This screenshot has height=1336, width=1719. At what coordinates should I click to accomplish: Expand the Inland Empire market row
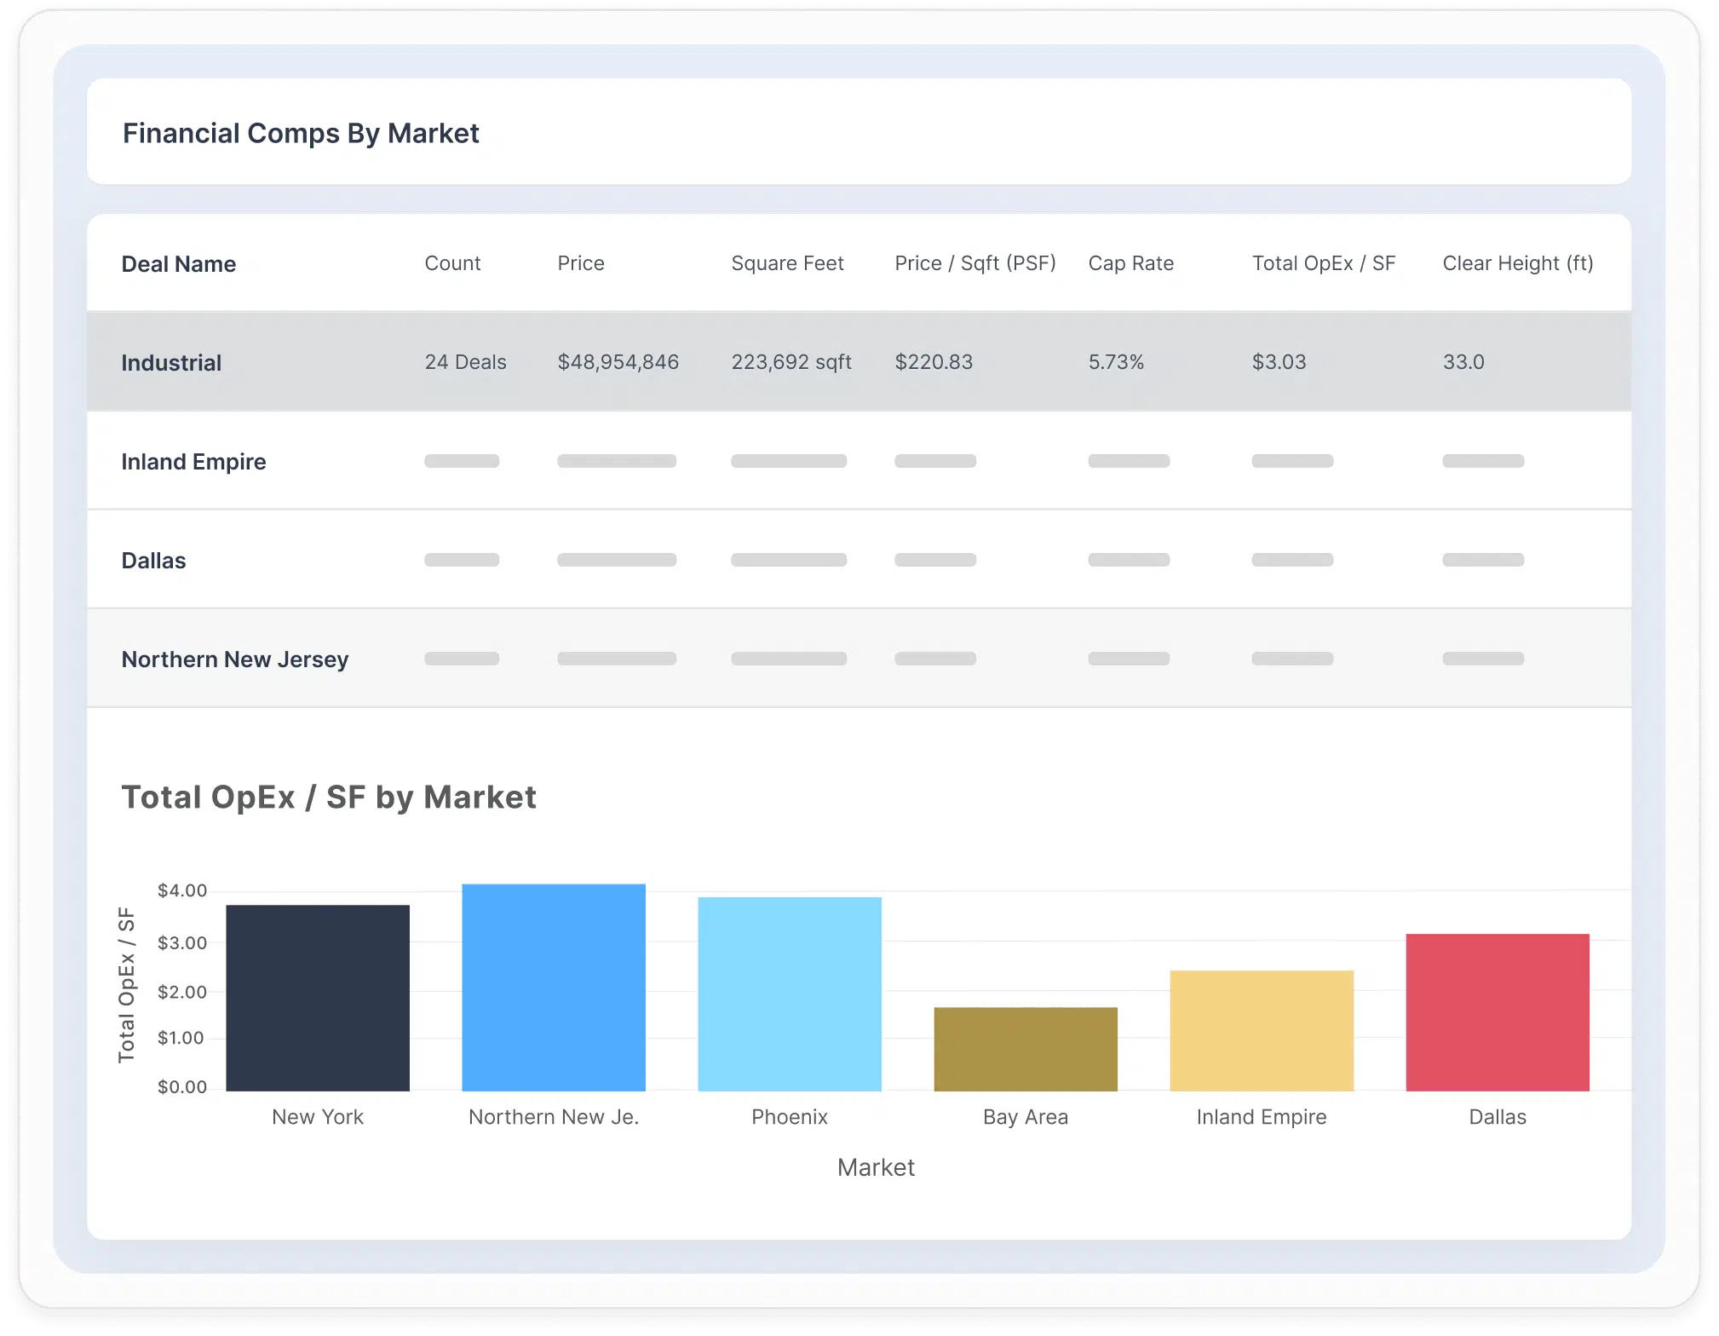(x=194, y=461)
